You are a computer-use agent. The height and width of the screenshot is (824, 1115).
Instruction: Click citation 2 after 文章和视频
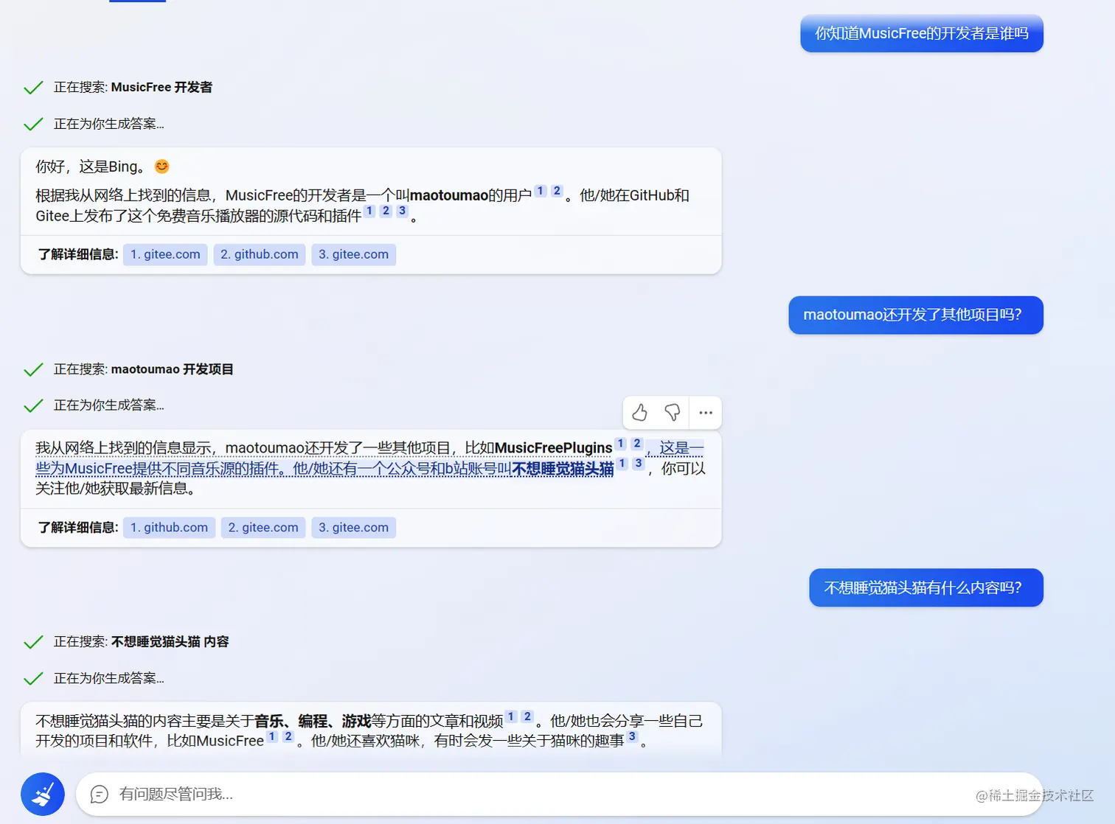[527, 716]
